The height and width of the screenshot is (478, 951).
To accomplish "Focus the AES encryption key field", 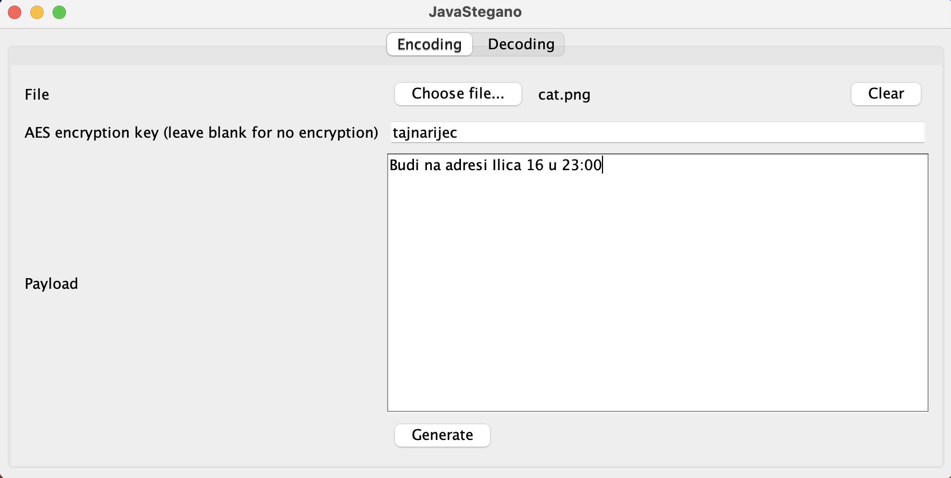I will (657, 133).
